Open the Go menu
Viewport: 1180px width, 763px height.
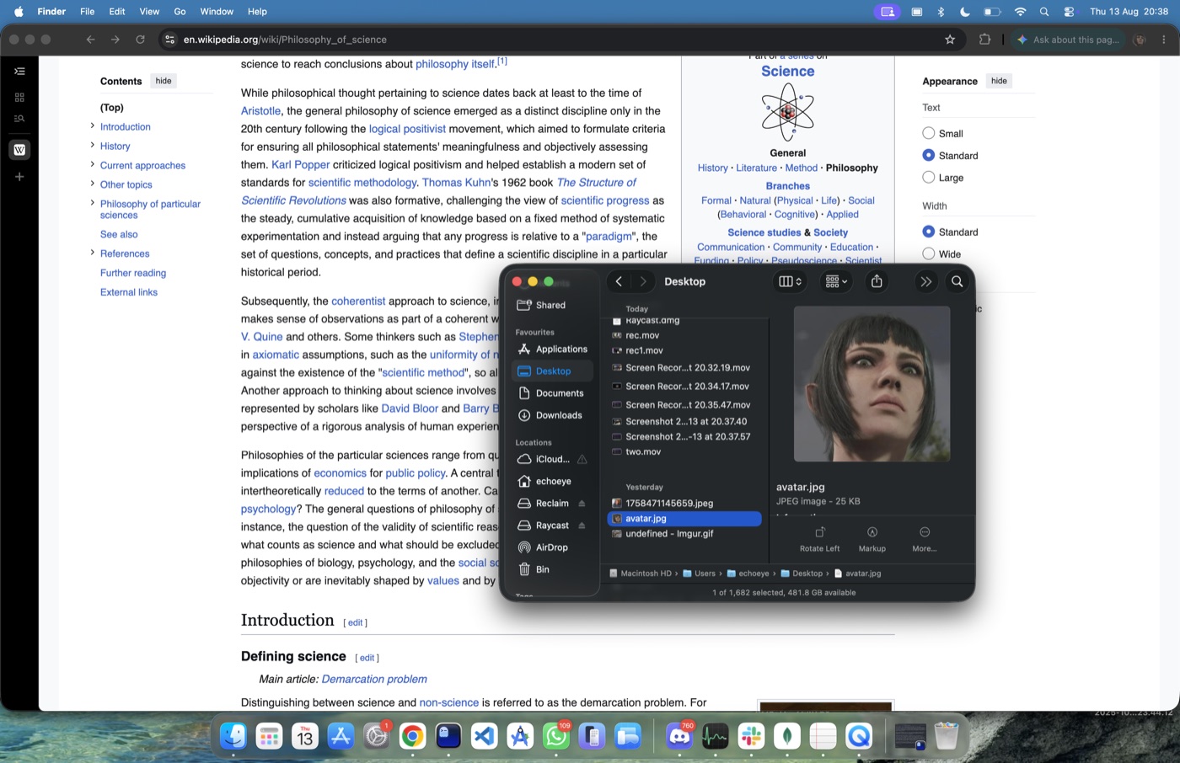click(x=180, y=12)
